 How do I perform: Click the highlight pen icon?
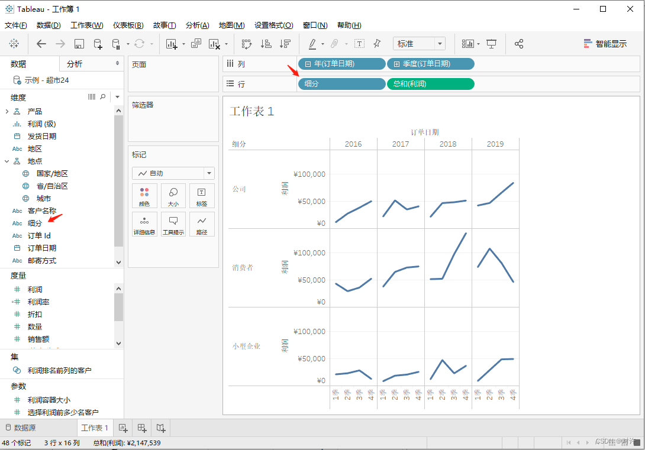[x=312, y=44]
